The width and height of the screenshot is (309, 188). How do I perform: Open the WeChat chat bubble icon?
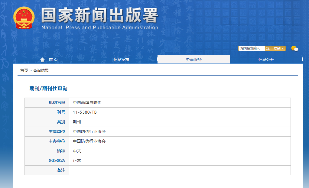click(x=294, y=49)
